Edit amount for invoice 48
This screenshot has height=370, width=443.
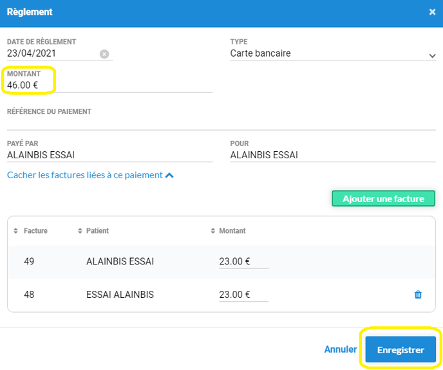[243, 295]
